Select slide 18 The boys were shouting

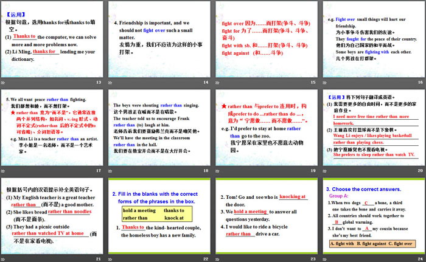(x=159, y=128)
